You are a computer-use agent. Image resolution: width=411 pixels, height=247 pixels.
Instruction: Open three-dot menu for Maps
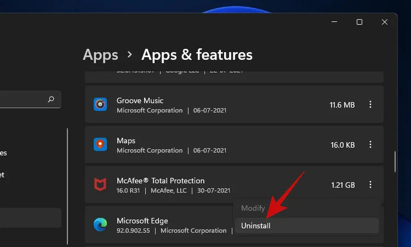(370, 144)
